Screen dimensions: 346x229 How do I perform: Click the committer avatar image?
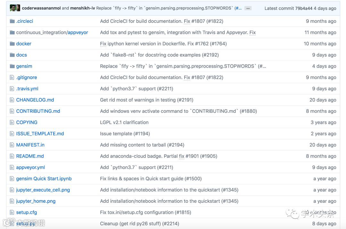[15, 8]
